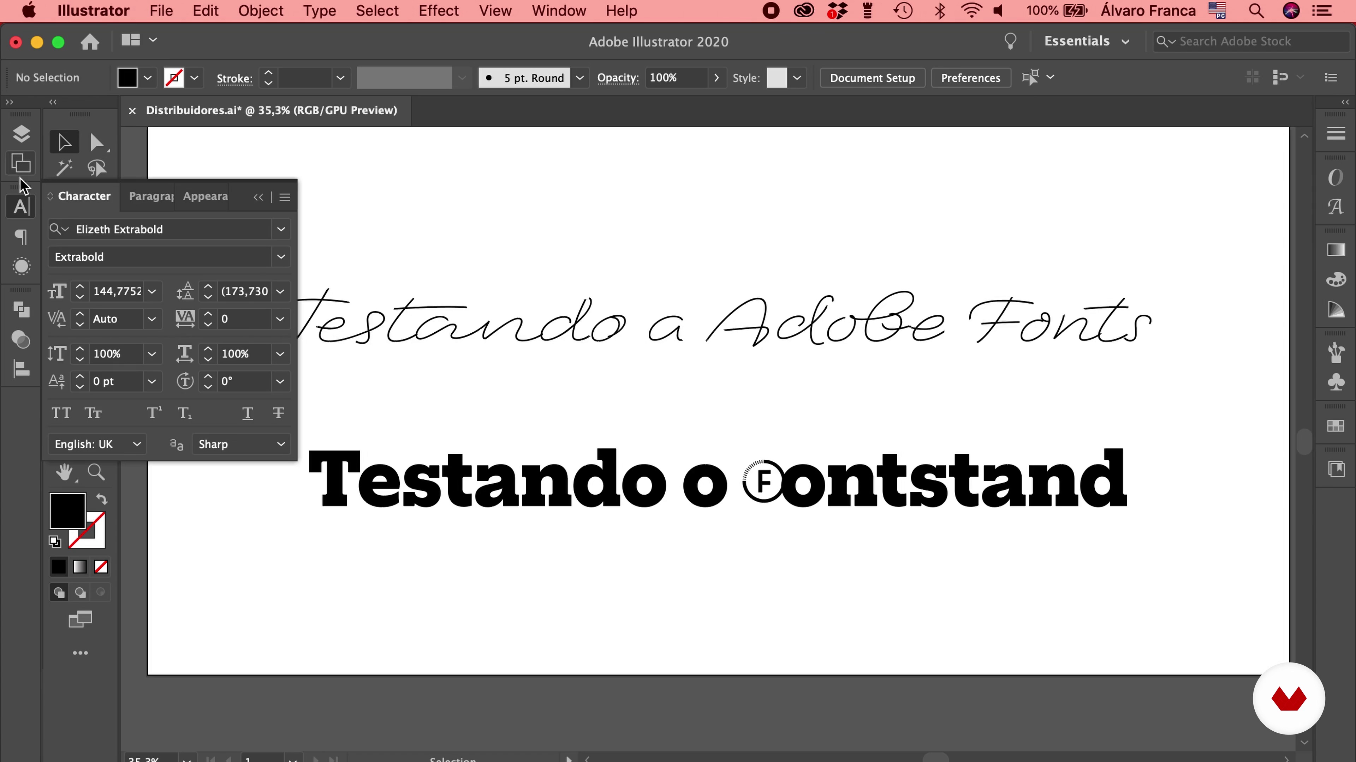
Task: Open the Object menu
Action: 261,11
